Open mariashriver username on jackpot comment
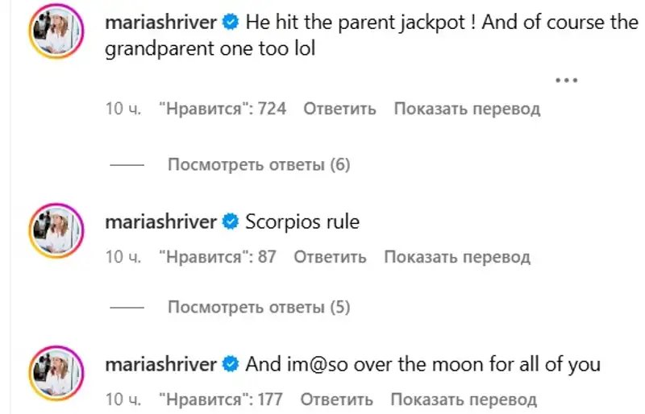Image resolution: width=645 pixels, height=414 pixels. [x=160, y=22]
